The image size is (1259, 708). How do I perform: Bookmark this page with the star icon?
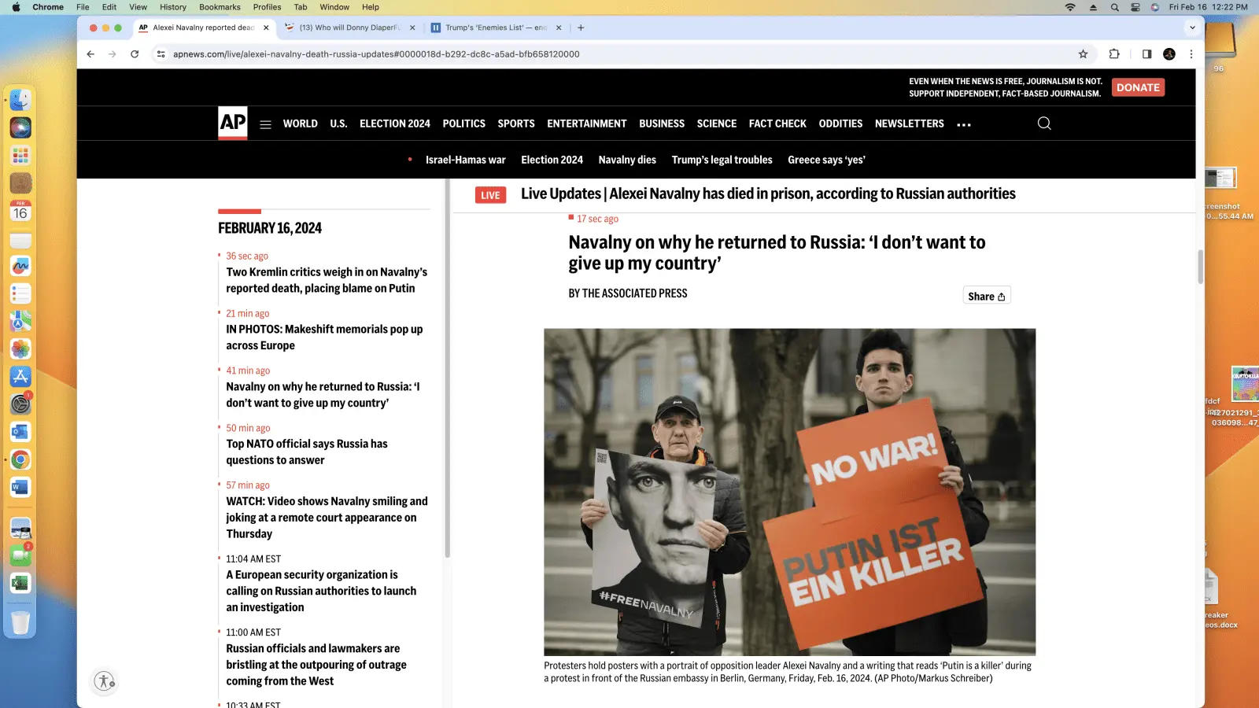tap(1083, 54)
